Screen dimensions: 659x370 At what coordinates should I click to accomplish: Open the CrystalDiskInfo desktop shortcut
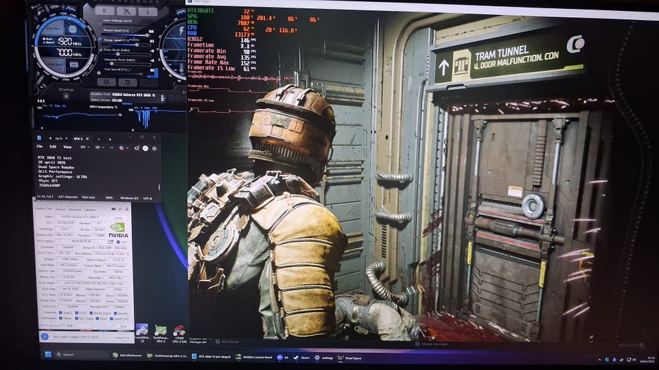(142, 332)
